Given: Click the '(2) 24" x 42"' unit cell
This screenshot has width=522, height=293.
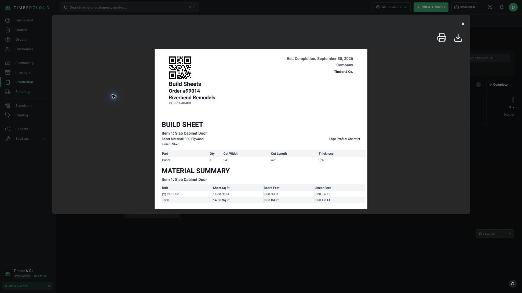Looking at the screenshot, I should pos(187,194).
